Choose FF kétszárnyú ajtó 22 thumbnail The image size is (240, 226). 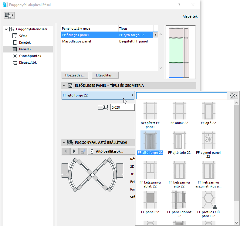179,170
